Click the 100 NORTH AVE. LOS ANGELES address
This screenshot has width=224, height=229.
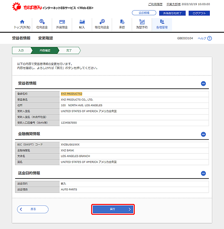tap(82, 105)
